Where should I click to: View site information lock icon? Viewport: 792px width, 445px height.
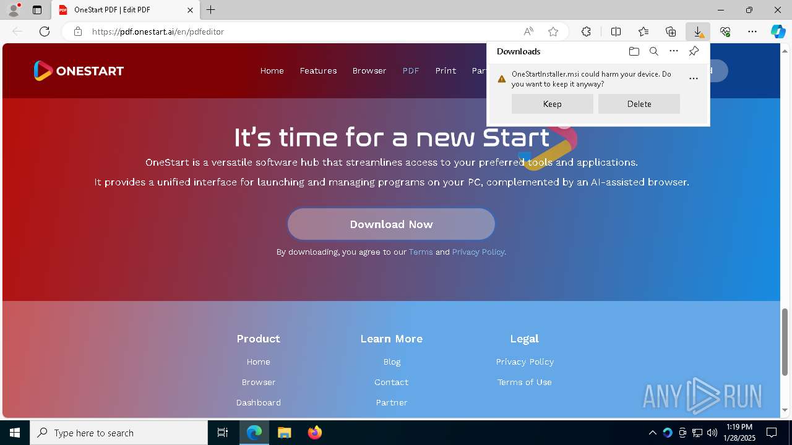[78, 32]
